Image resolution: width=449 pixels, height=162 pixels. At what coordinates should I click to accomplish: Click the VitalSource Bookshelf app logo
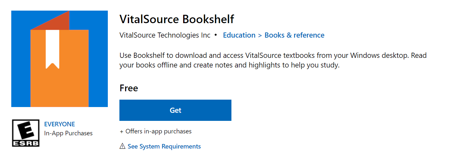60,59
